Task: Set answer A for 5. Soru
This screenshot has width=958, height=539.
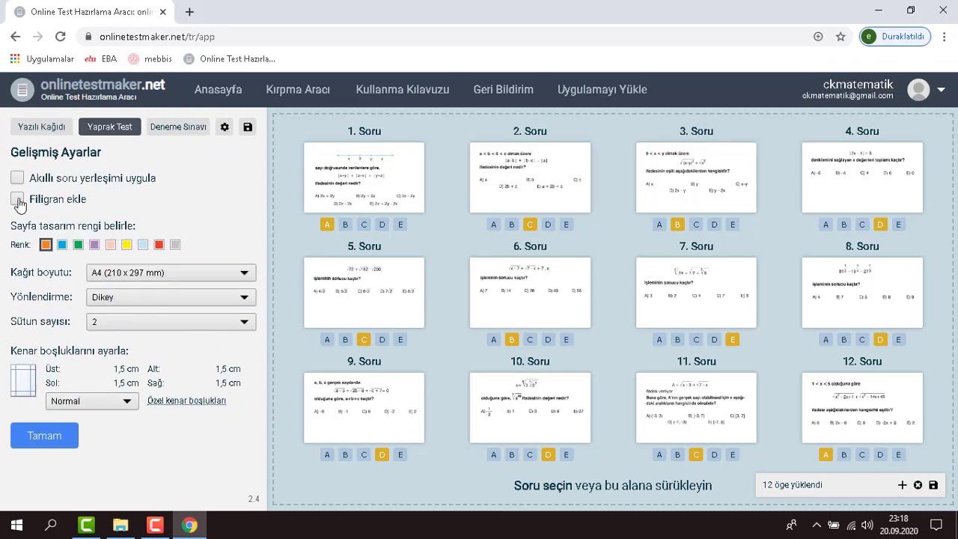Action: [327, 340]
